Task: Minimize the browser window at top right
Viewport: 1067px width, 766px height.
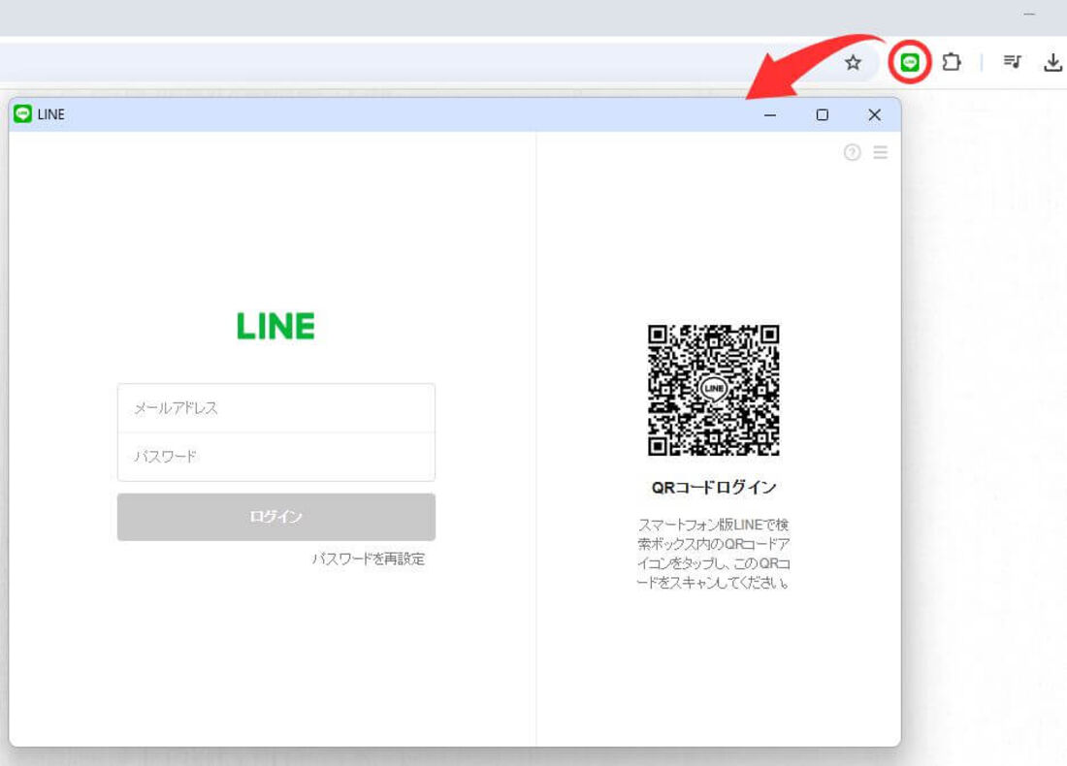Action: point(1029,15)
